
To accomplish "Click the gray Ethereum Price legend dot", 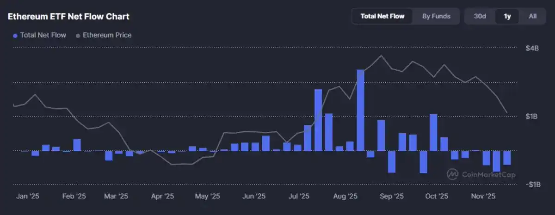I will [x=78, y=35].
